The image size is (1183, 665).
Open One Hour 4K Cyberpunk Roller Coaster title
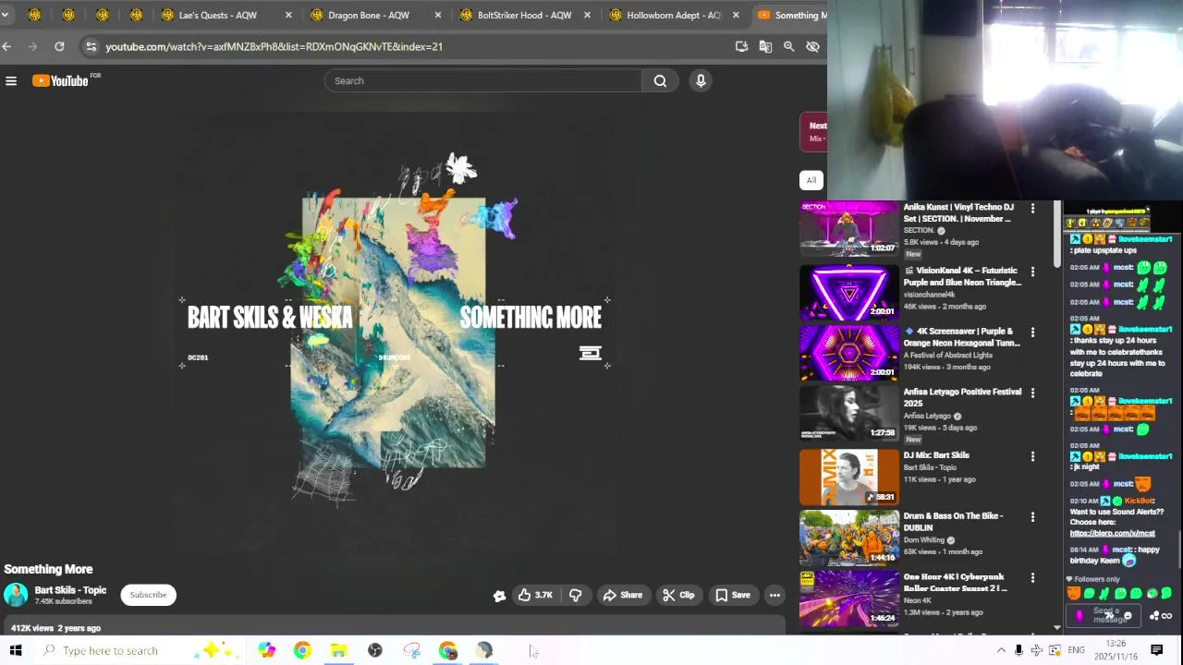[x=956, y=583]
